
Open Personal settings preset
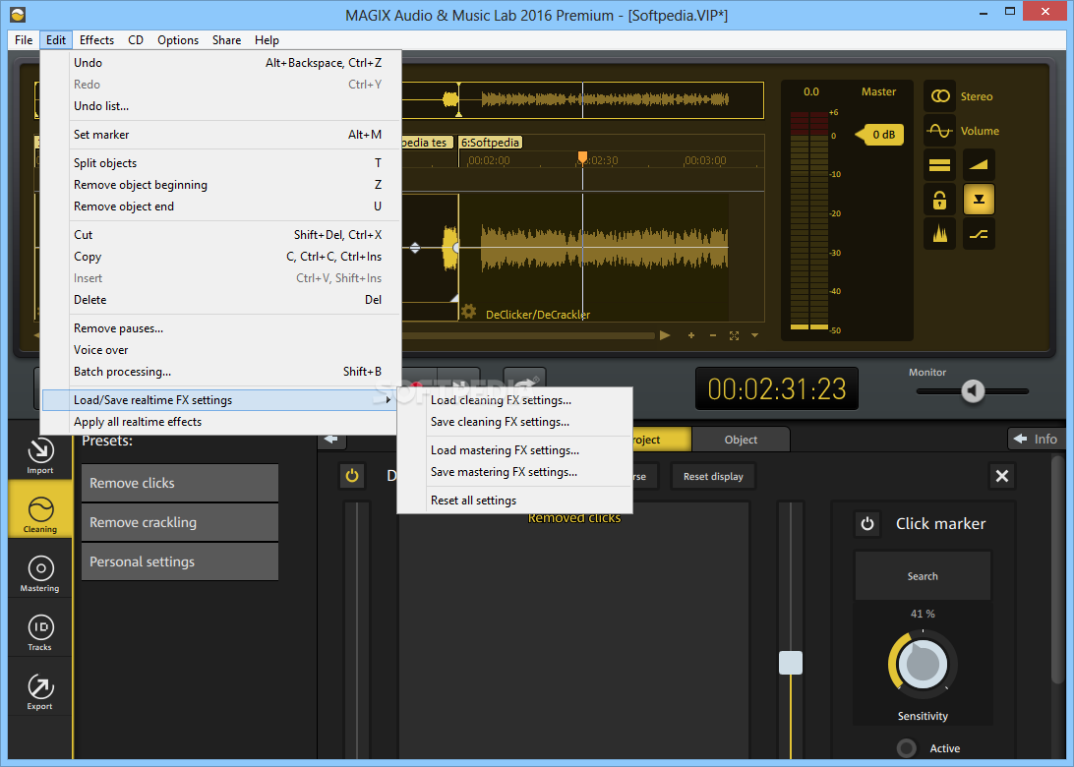(x=179, y=561)
